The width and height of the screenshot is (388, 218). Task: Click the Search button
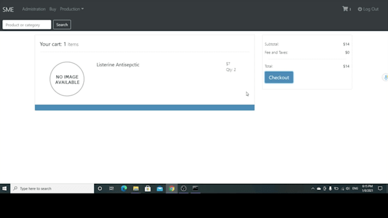pos(62,24)
